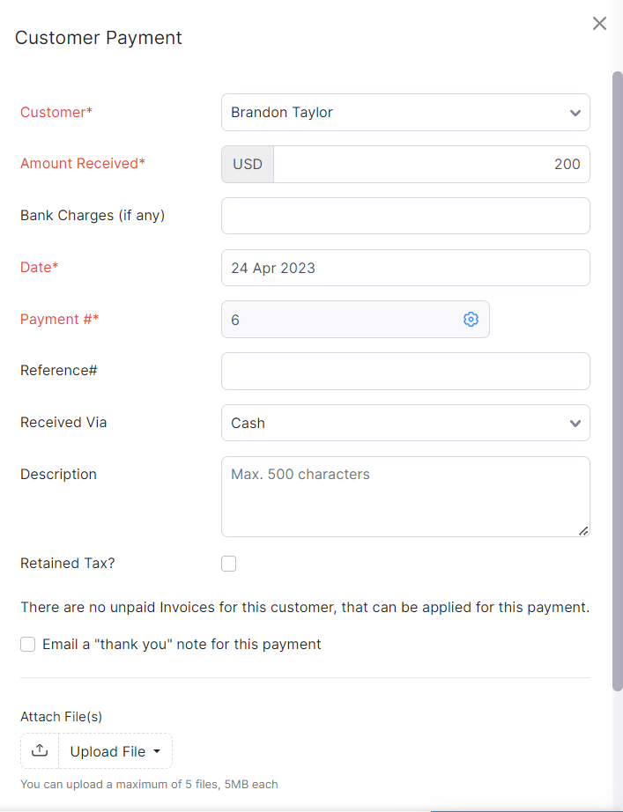This screenshot has width=623, height=812.
Task: Click the Customer dropdown chevron icon
Action: 575,112
